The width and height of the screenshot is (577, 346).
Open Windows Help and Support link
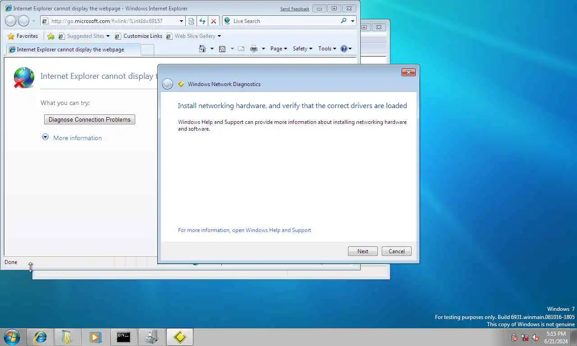tap(244, 230)
